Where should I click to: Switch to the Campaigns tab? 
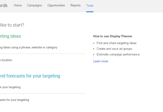click(34, 5)
